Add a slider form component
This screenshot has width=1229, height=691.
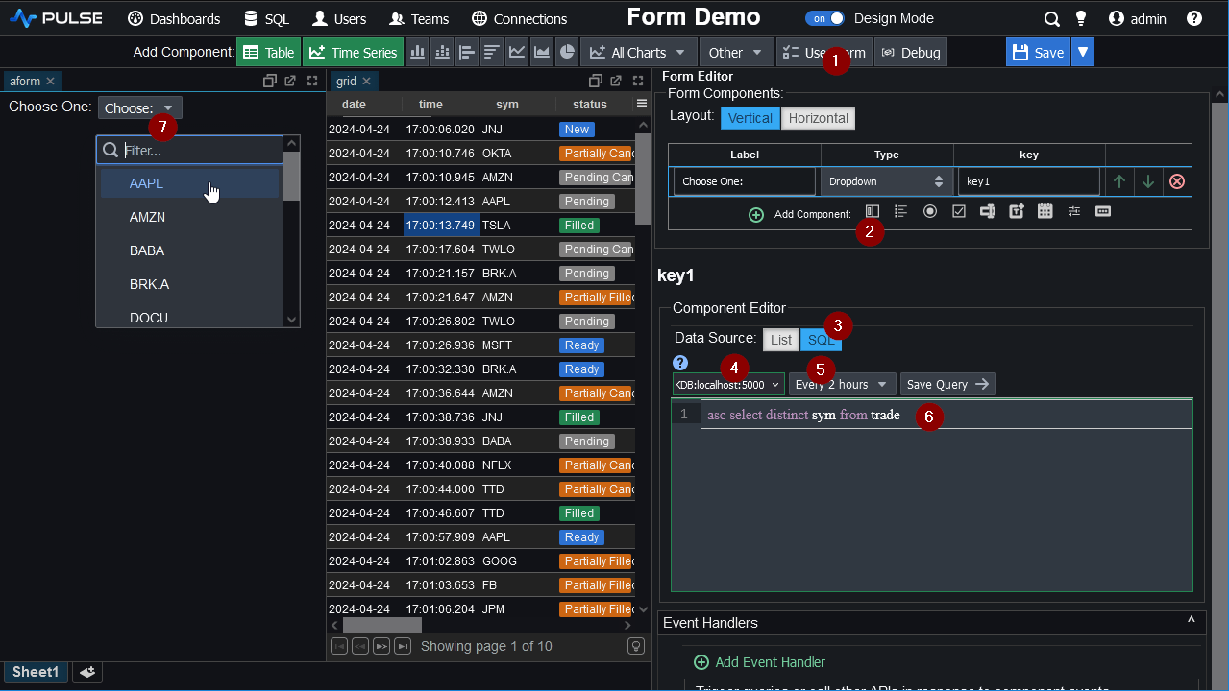pyautogui.click(x=1073, y=212)
